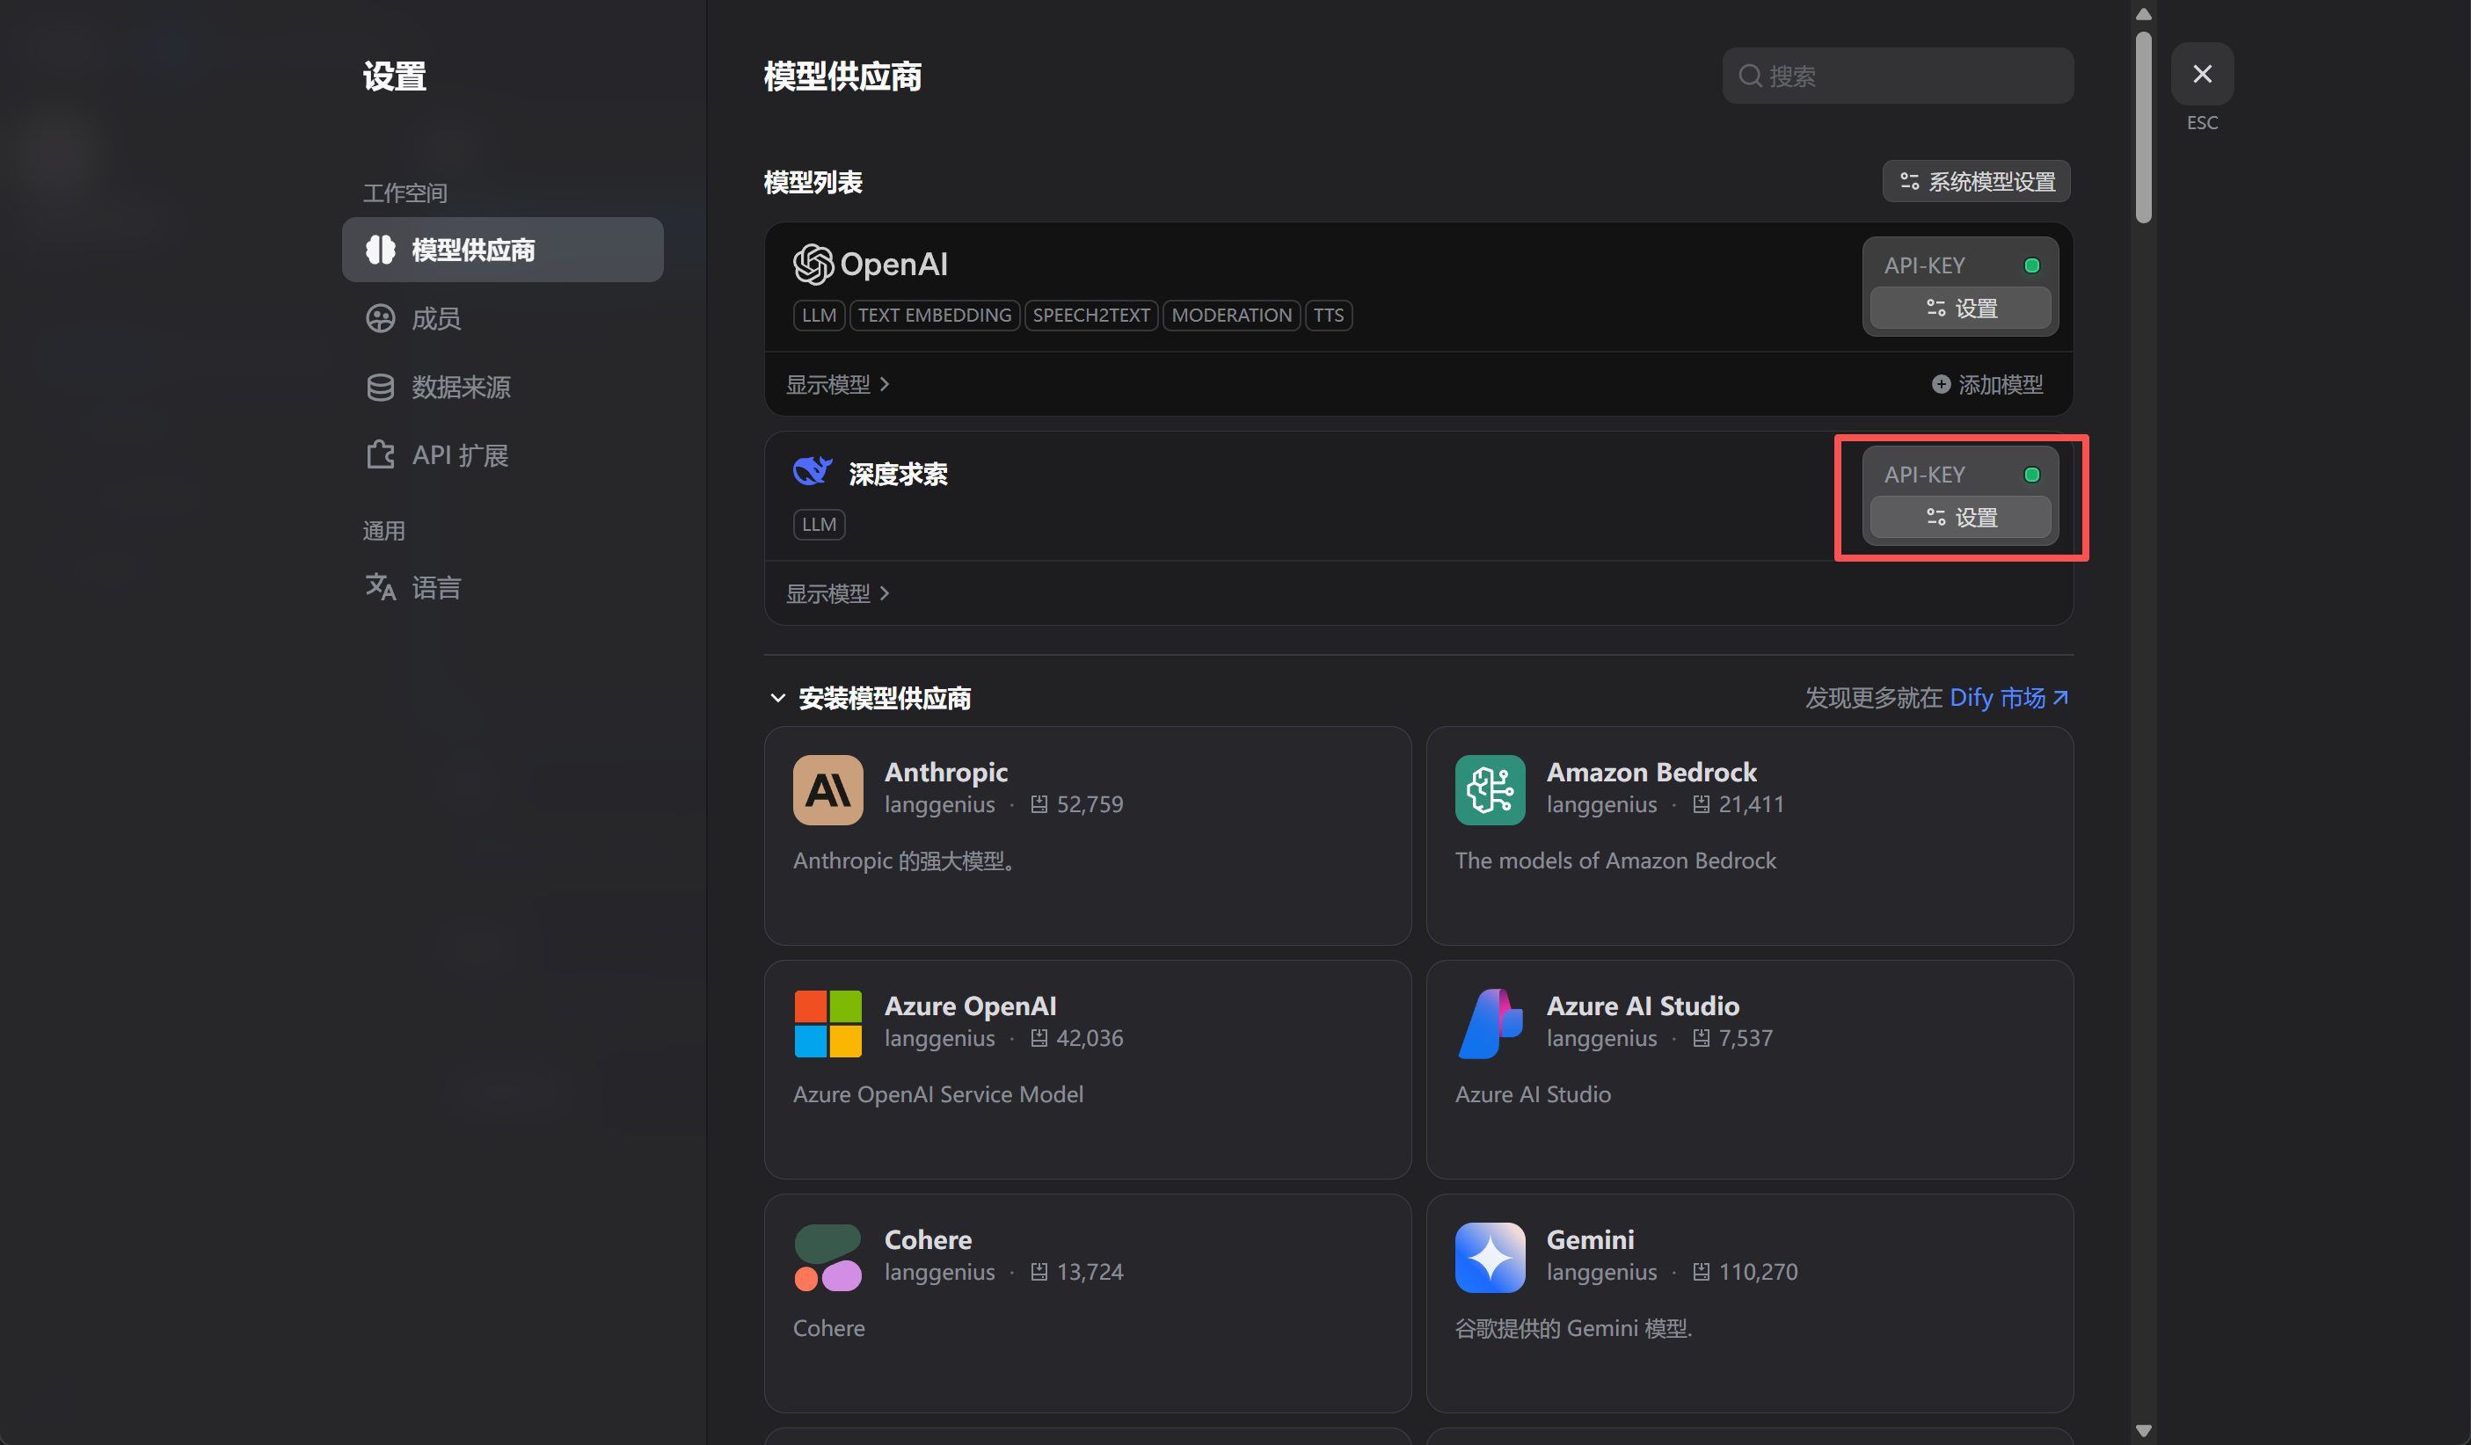Open the 语言 settings tab
2471x1445 pixels.
click(x=502, y=587)
